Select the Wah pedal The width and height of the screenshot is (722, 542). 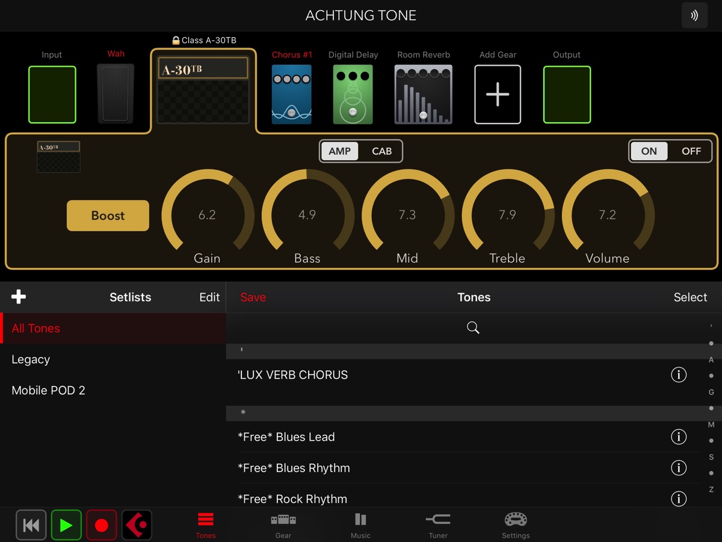tap(116, 93)
